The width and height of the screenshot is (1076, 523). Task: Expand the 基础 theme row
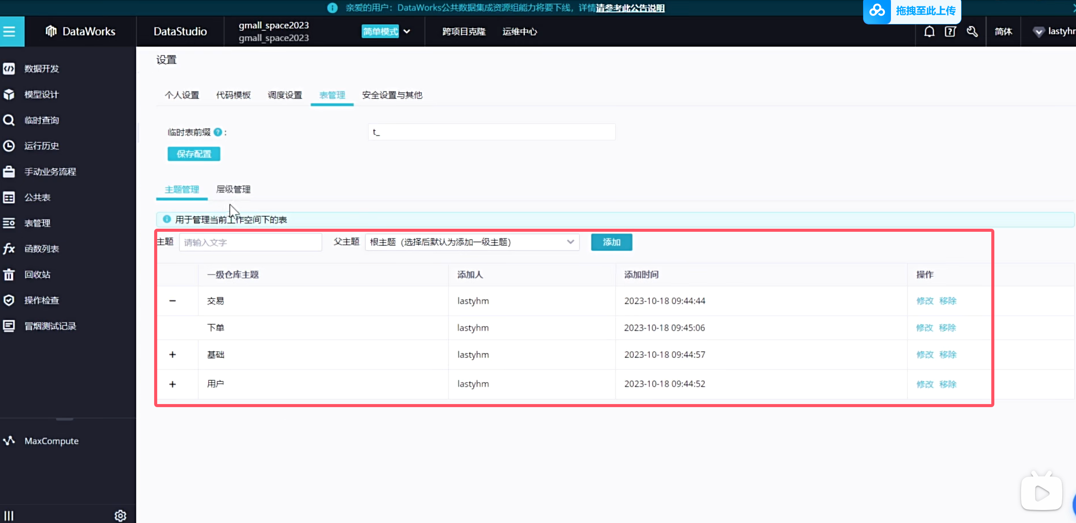pyautogui.click(x=172, y=355)
